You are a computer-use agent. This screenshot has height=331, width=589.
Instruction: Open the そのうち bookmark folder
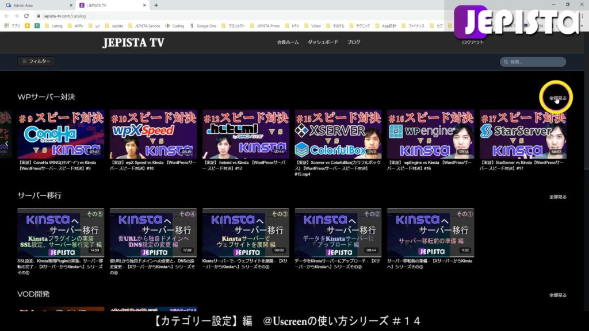tap(335, 26)
